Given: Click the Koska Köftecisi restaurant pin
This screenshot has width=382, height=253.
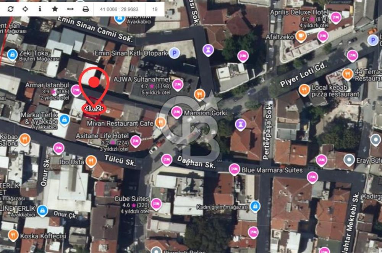Looking at the screenshot, I should click(x=13, y=235).
